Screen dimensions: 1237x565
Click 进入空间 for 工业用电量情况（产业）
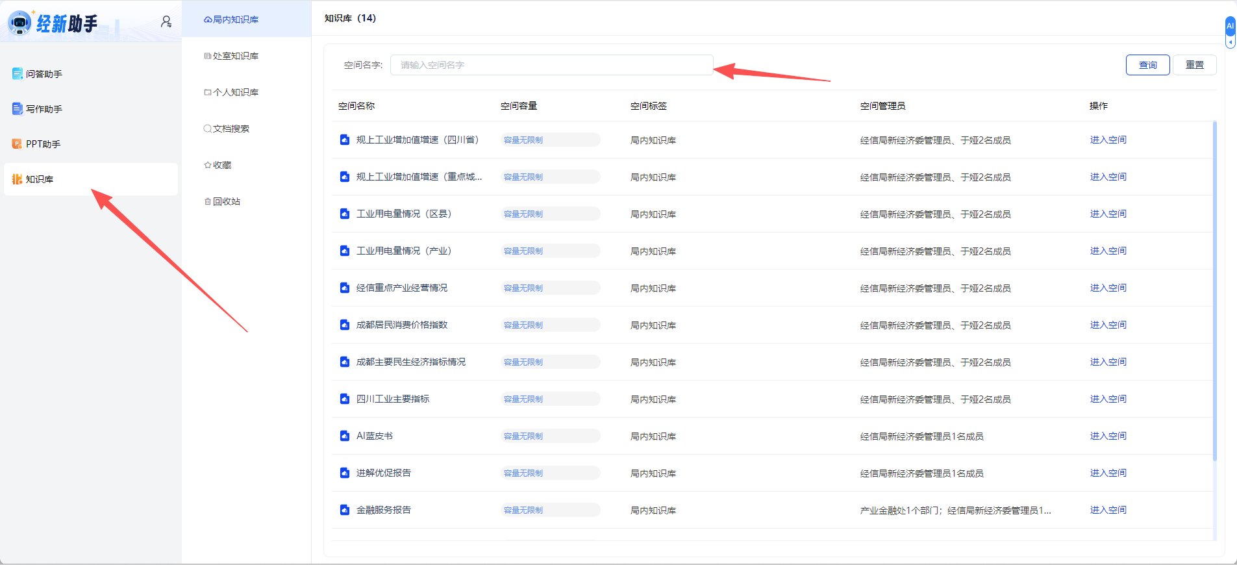pyautogui.click(x=1108, y=251)
